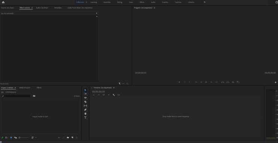This screenshot has width=278, height=143.
Task: Open Metadata tab
Action: 58,8
